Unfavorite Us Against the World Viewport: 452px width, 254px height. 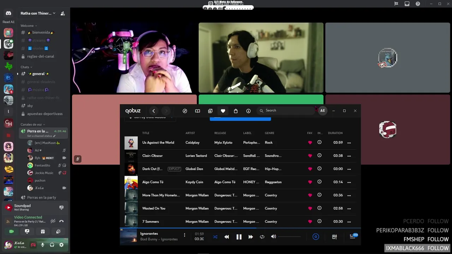pyautogui.click(x=310, y=143)
